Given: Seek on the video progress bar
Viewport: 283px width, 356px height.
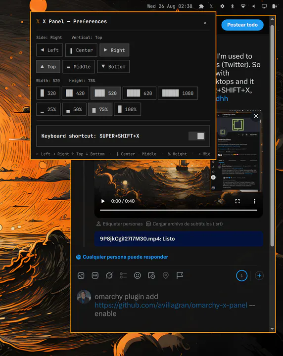Looking at the screenshot, I should 179,210.
